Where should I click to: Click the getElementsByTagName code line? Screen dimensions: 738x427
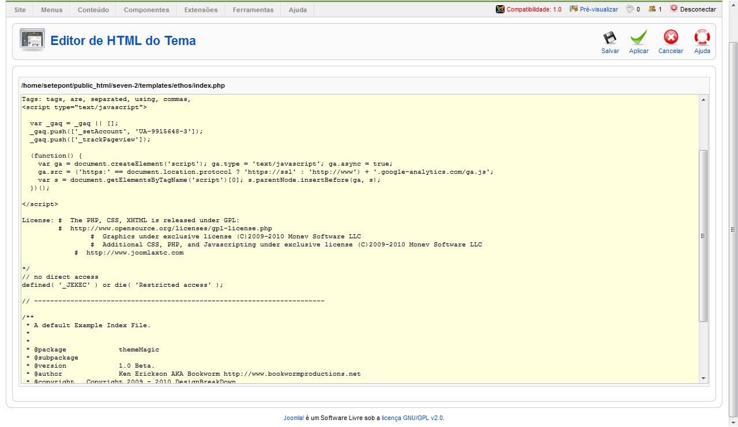[x=209, y=179]
